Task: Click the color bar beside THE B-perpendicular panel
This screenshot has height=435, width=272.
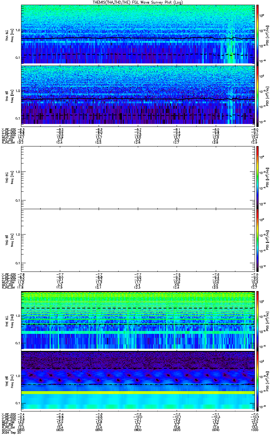Action: (257, 320)
